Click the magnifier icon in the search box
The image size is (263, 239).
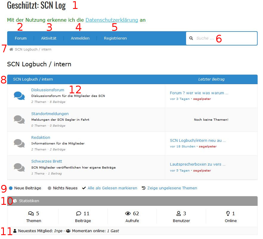pyautogui.click(x=191, y=38)
